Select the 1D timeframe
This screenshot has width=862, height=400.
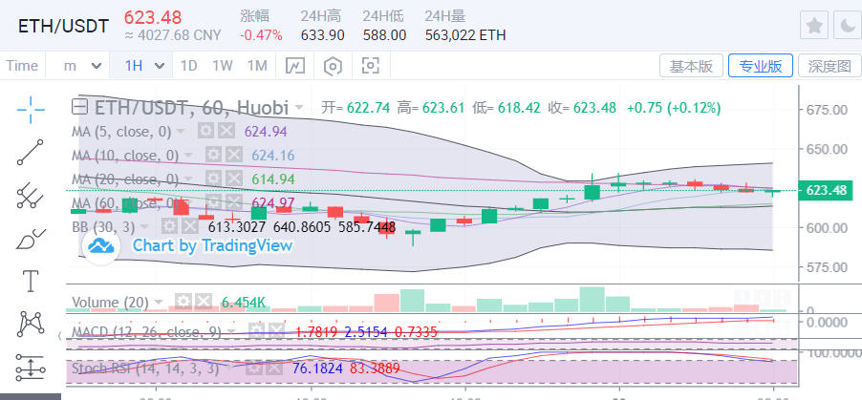pos(188,66)
